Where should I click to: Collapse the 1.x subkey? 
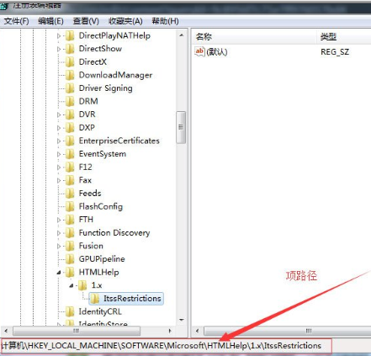point(72,285)
